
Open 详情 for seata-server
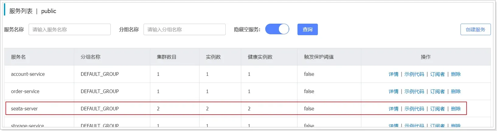coord(393,109)
